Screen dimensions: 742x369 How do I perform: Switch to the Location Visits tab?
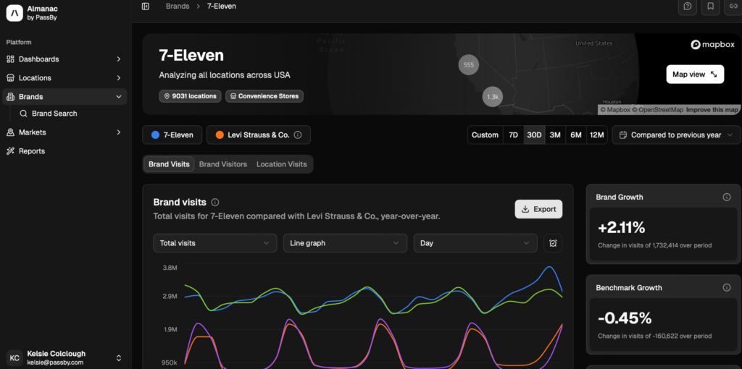point(282,164)
